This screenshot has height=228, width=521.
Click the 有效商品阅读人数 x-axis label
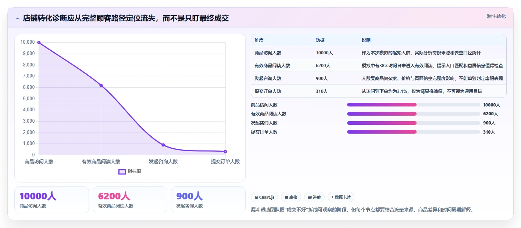pos(101,162)
